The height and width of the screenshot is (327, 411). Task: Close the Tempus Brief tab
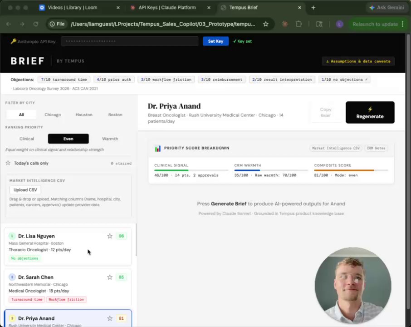click(x=299, y=8)
